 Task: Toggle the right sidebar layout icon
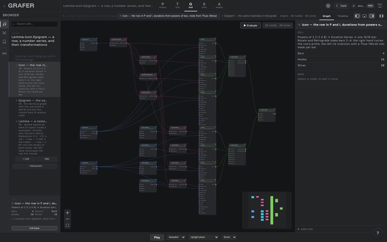372,16
